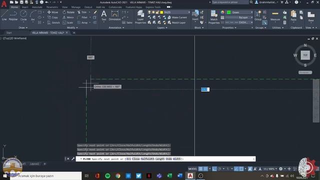This screenshot has height=180, width=320.
Task: Select the Text annotation tool
Action: pos(103,15)
